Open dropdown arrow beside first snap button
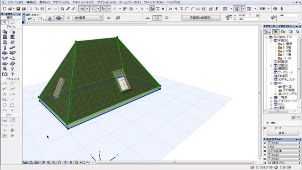Screen dimensions: 302x170 click(87, 9)
